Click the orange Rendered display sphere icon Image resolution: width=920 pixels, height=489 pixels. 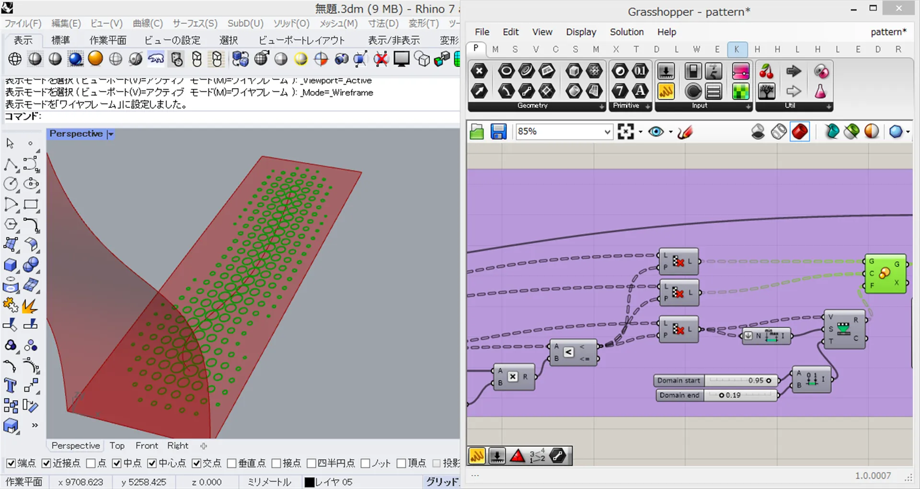click(x=95, y=59)
